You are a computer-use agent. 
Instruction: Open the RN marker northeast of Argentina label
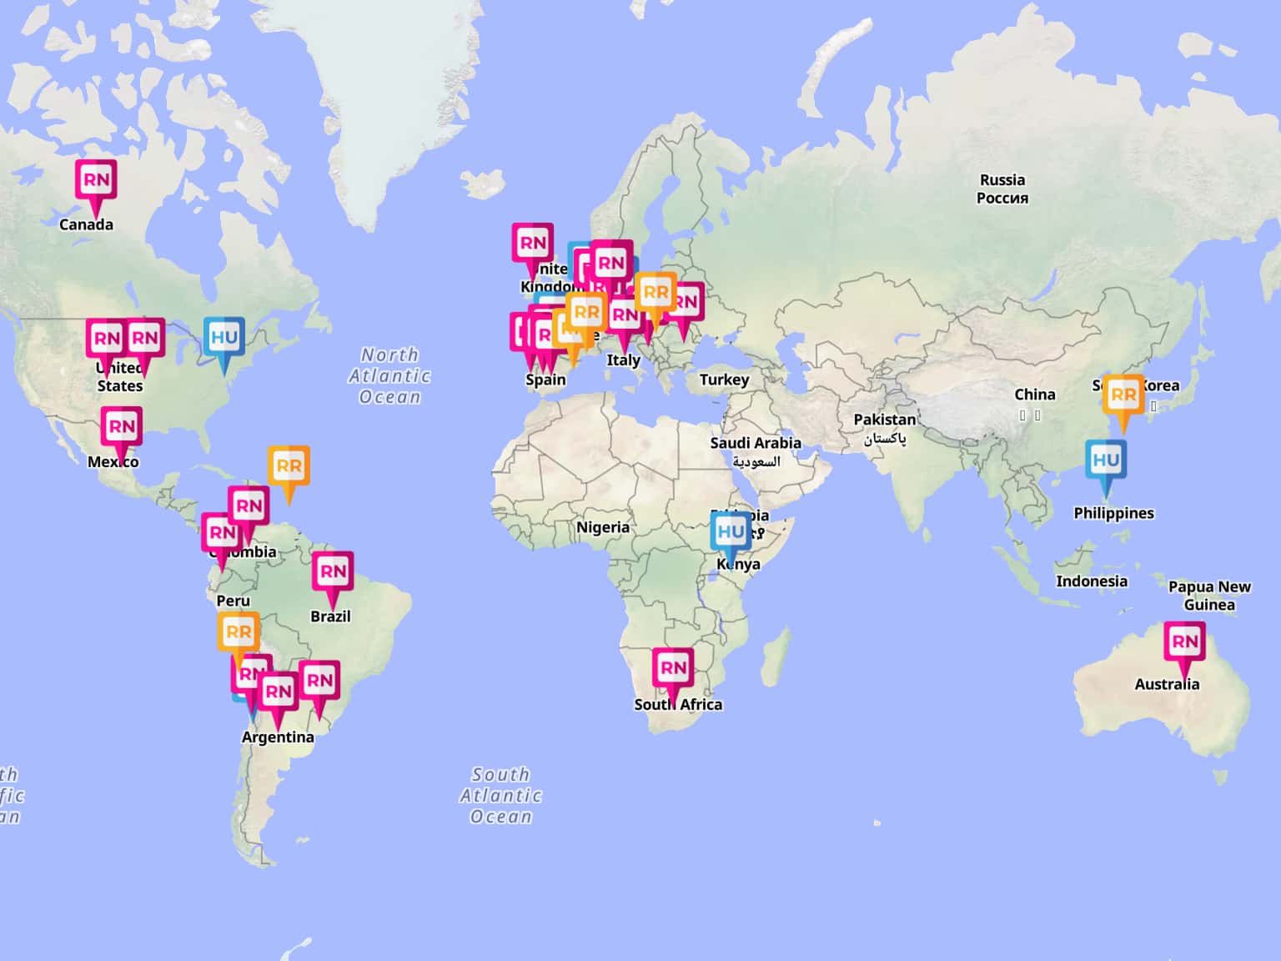tap(319, 681)
